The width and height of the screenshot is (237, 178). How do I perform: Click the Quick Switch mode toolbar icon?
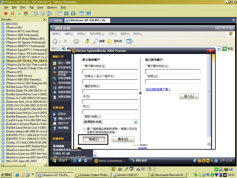click(66, 13)
